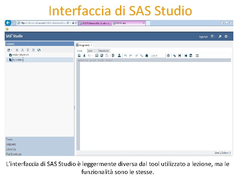The image size is (240, 180).
Task: Open the greyed circle dropdown after Run icon
Action: [90, 56]
